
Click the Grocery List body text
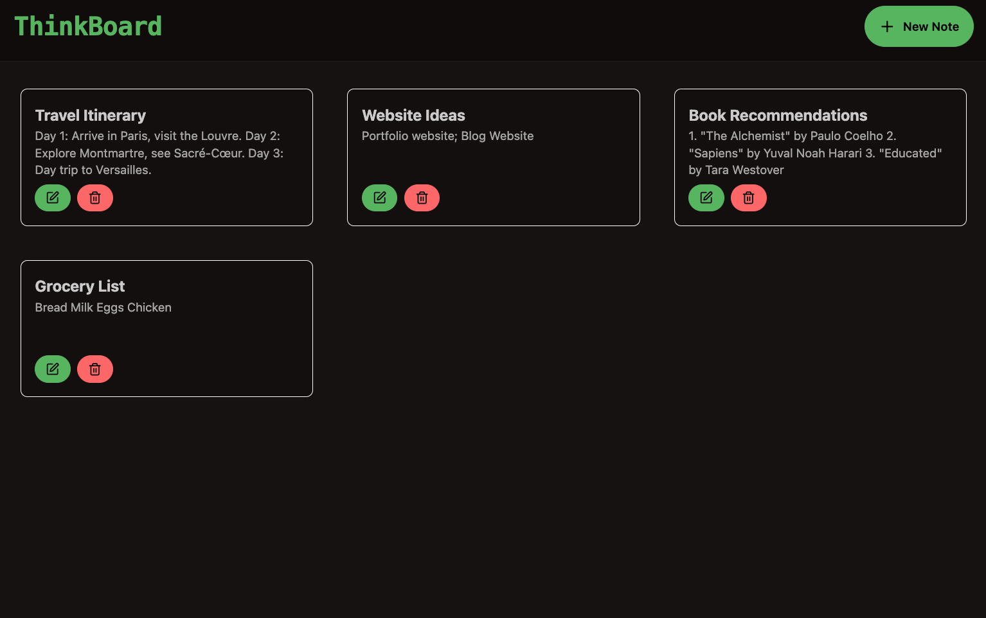(103, 307)
